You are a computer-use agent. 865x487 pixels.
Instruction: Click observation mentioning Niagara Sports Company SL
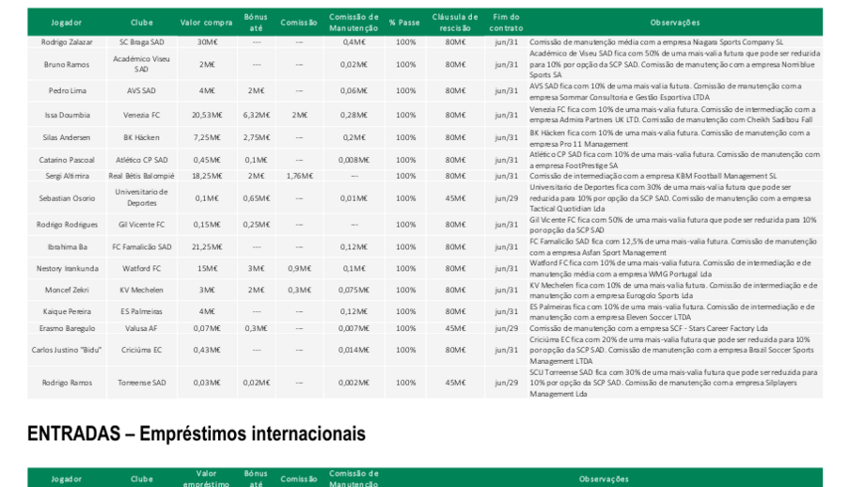[656, 42]
